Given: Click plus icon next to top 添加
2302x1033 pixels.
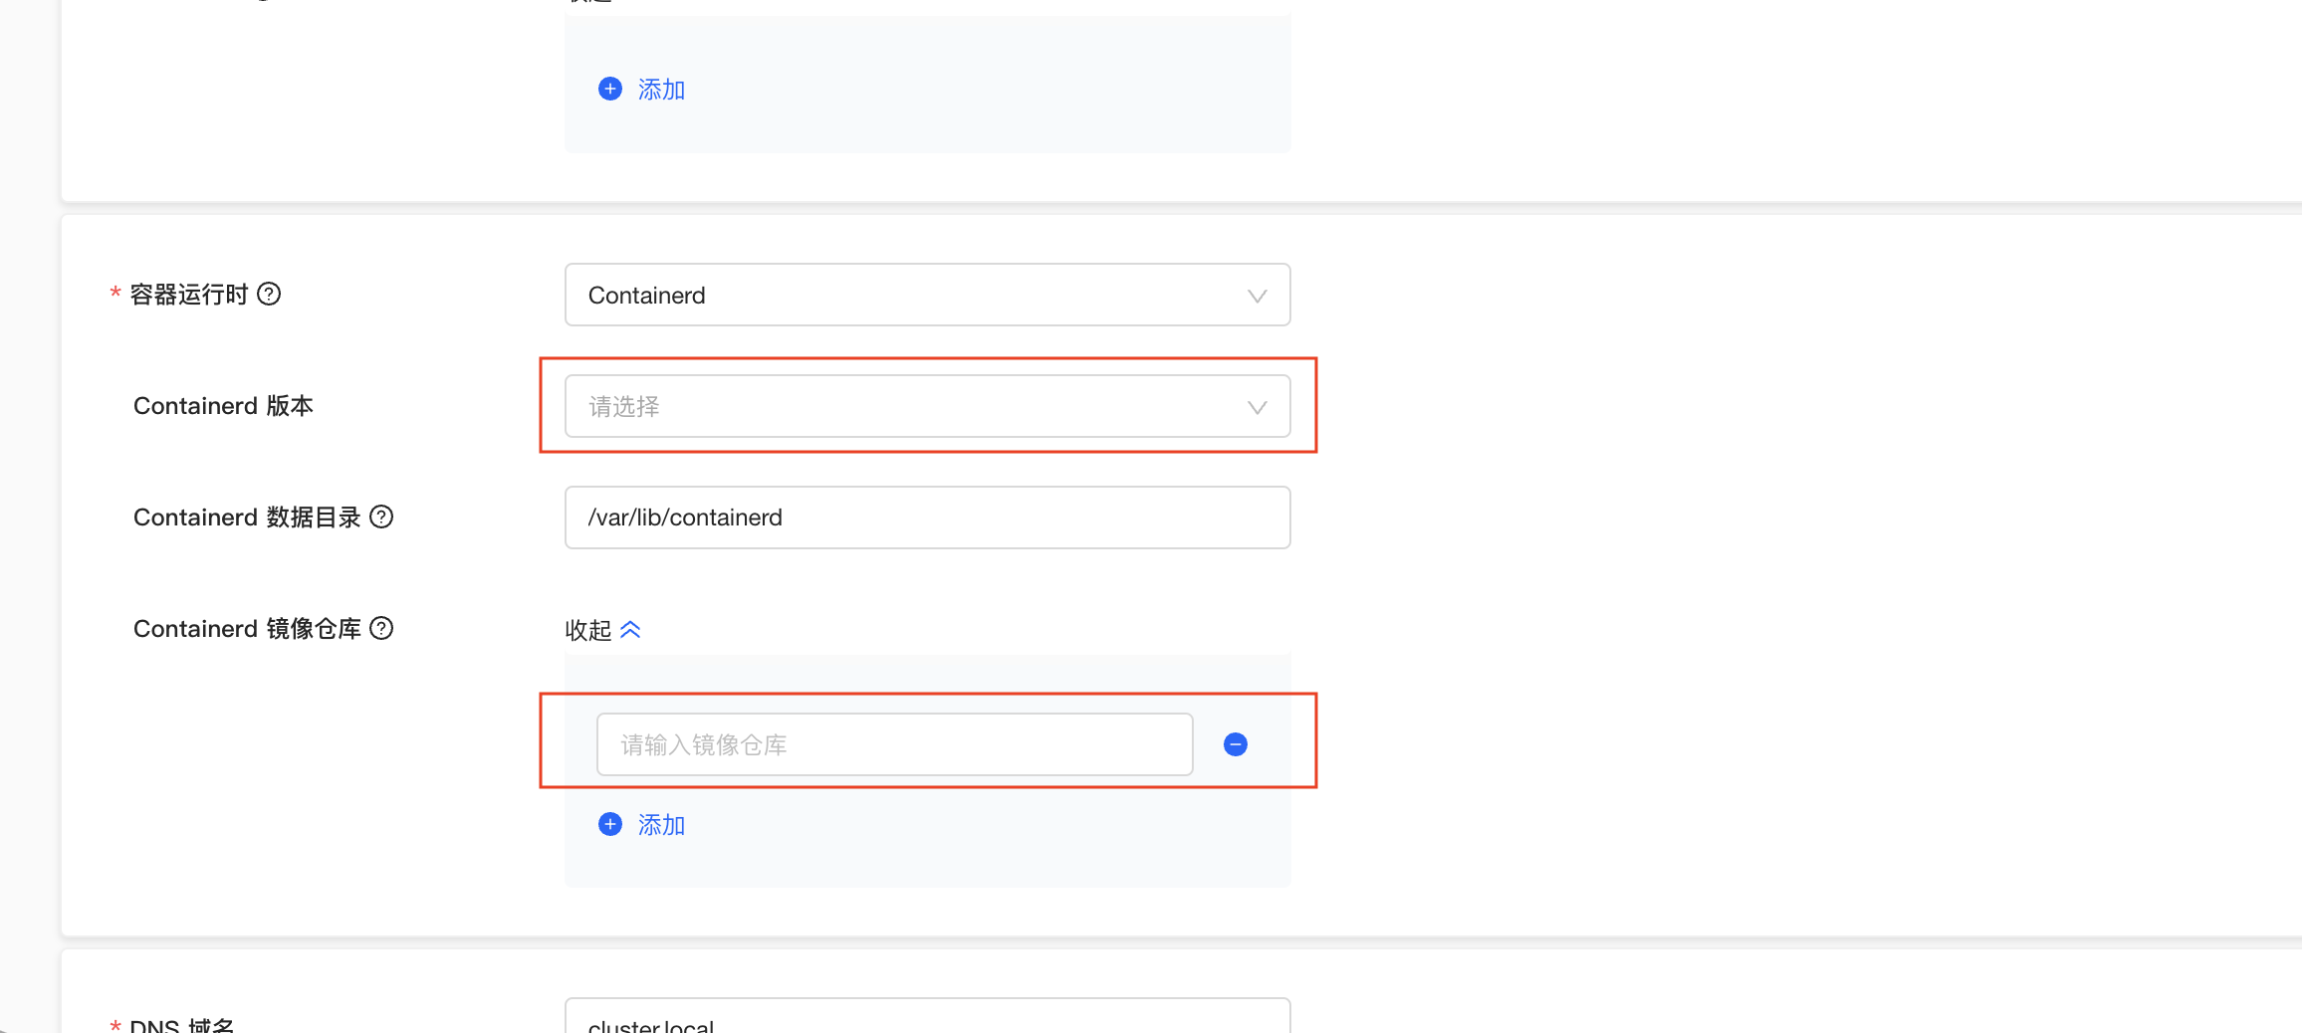Looking at the screenshot, I should click(x=609, y=89).
